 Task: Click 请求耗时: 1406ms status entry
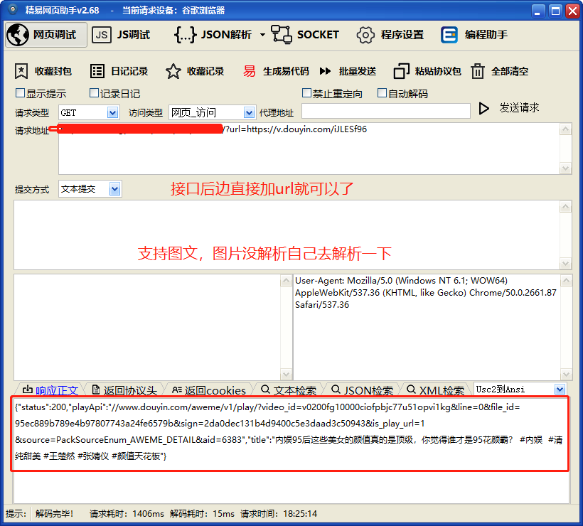coord(127,514)
